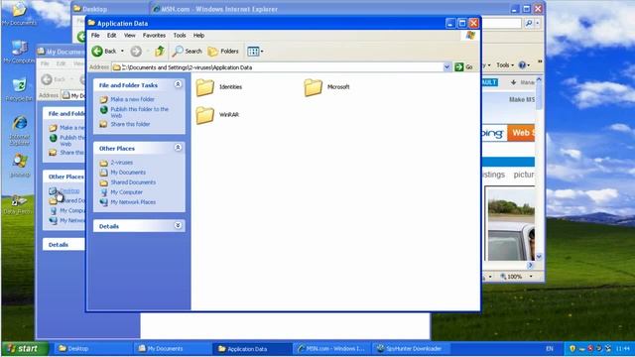Open Search in Application Data toolbar
The image size is (635, 357).
pos(187,51)
